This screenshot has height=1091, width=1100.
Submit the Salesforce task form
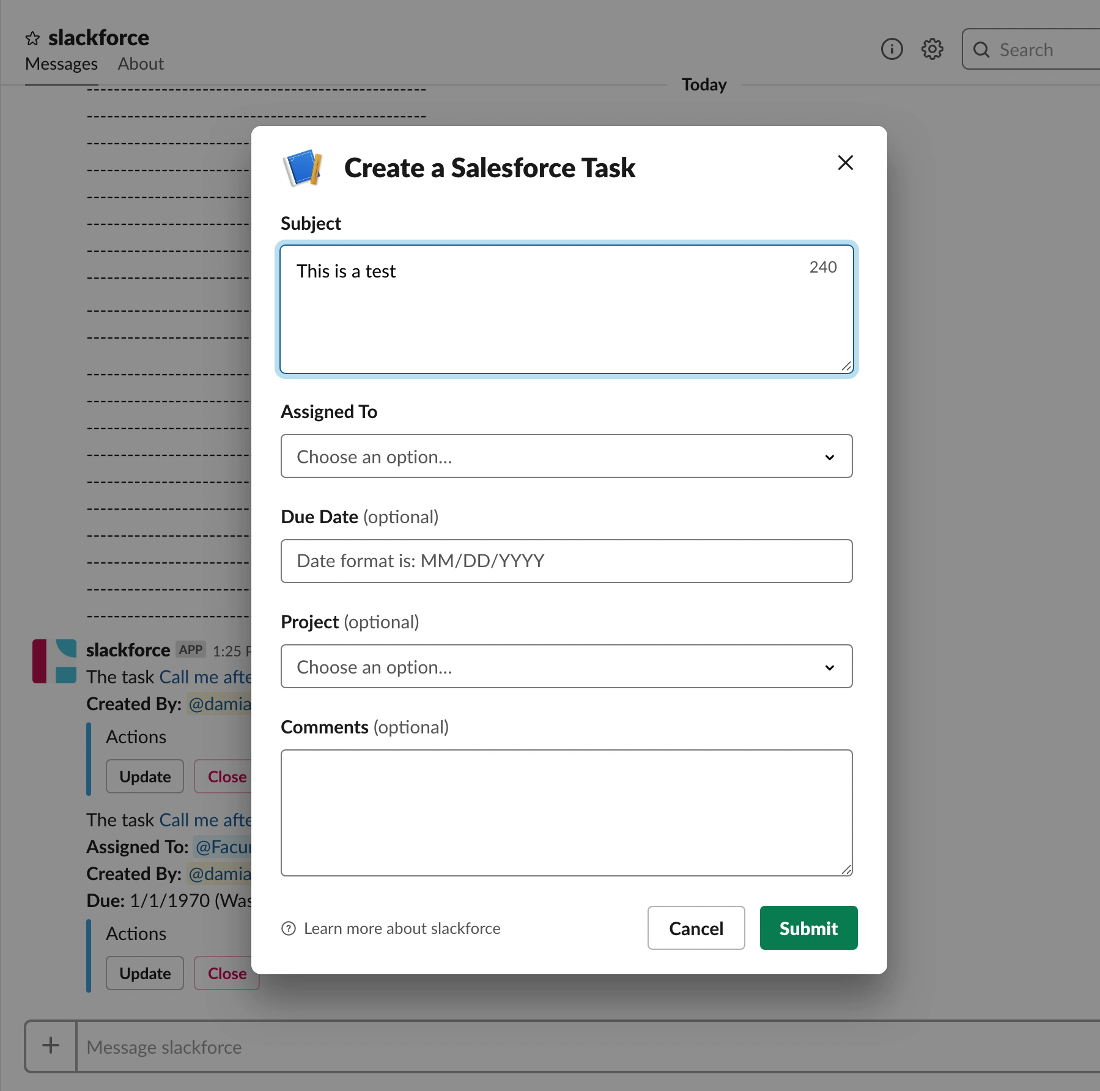pos(808,928)
